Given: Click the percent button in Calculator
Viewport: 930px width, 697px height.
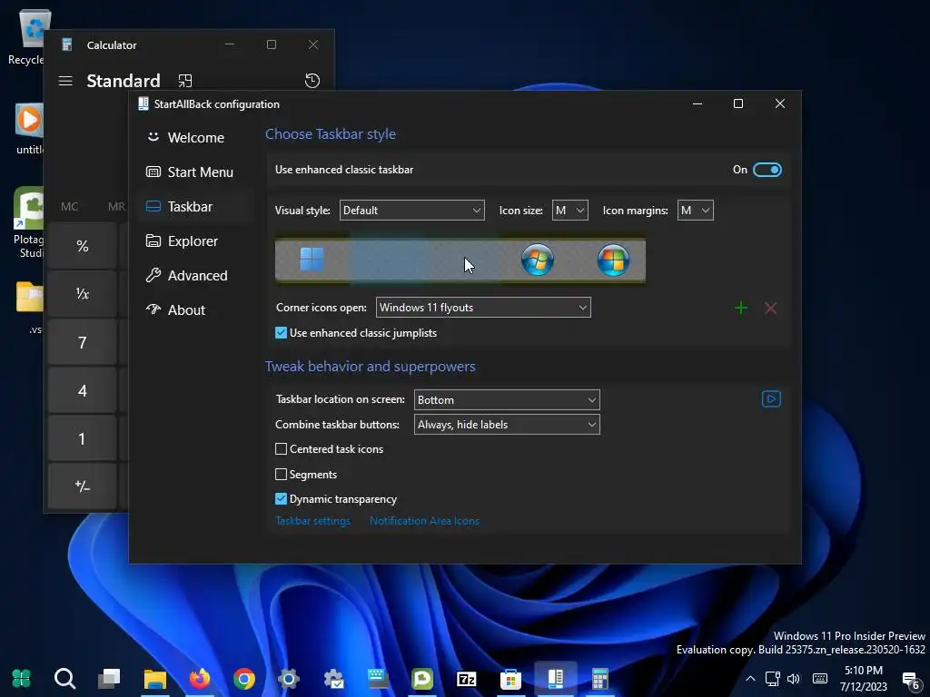Looking at the screenshot, I should pyautogui.click(x=83, y=246).
